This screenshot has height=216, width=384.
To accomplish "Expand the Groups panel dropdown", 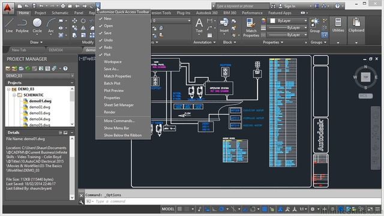I will click(319, 42).
